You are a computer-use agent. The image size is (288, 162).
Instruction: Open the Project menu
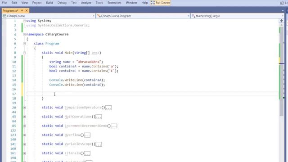pos(37,3)
